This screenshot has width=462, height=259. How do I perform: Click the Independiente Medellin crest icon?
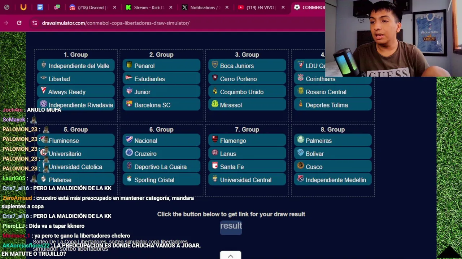click(x=301, y=179)
